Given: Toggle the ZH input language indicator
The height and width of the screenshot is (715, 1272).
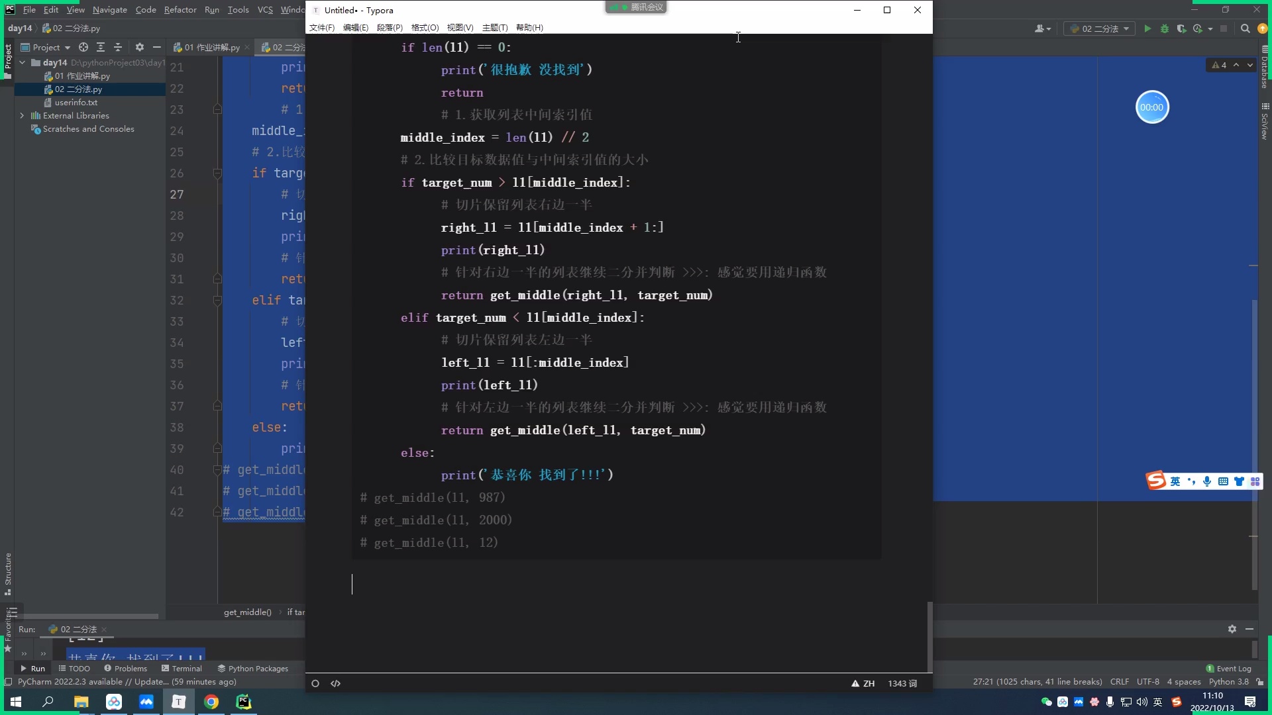Looking at the screenshot, I should point(869,683).
